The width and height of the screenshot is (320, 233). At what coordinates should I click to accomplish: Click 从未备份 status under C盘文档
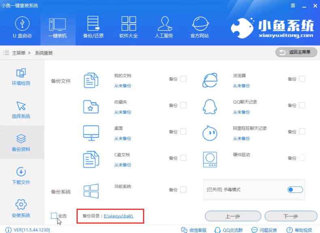pos(123,165)
